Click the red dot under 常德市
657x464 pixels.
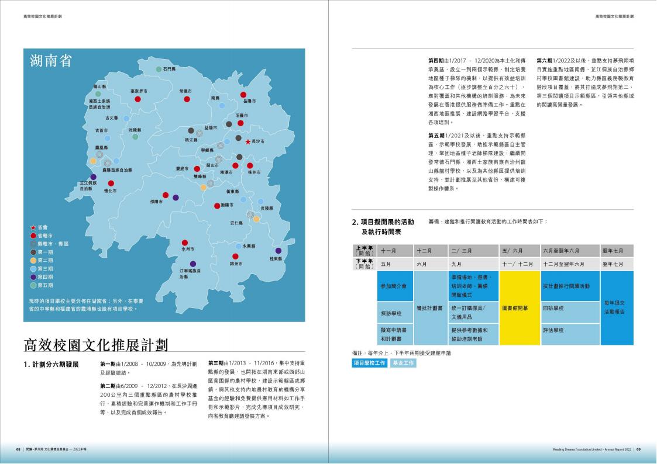click(x=187, y=99)
